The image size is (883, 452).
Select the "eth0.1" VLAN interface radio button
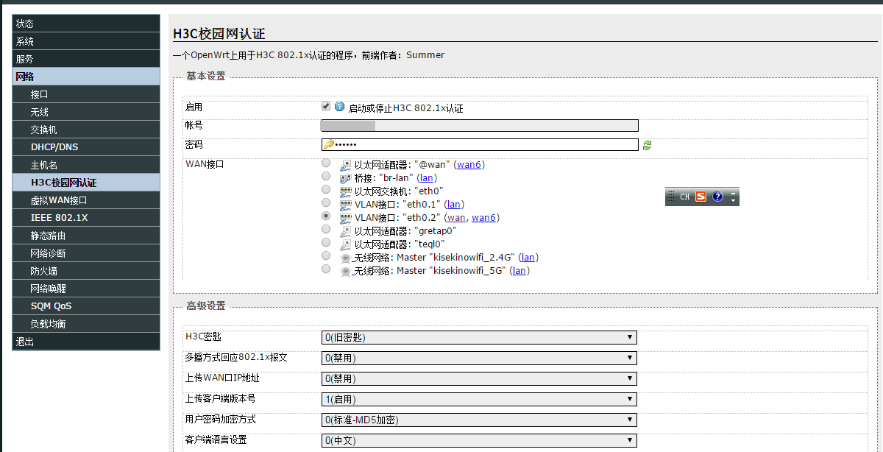[326, 203]
